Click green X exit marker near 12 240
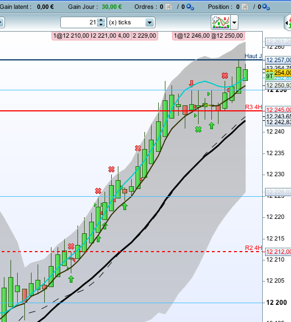Image resolution: width=291 pixels, height=322 pixels. (x=198, y=129)
